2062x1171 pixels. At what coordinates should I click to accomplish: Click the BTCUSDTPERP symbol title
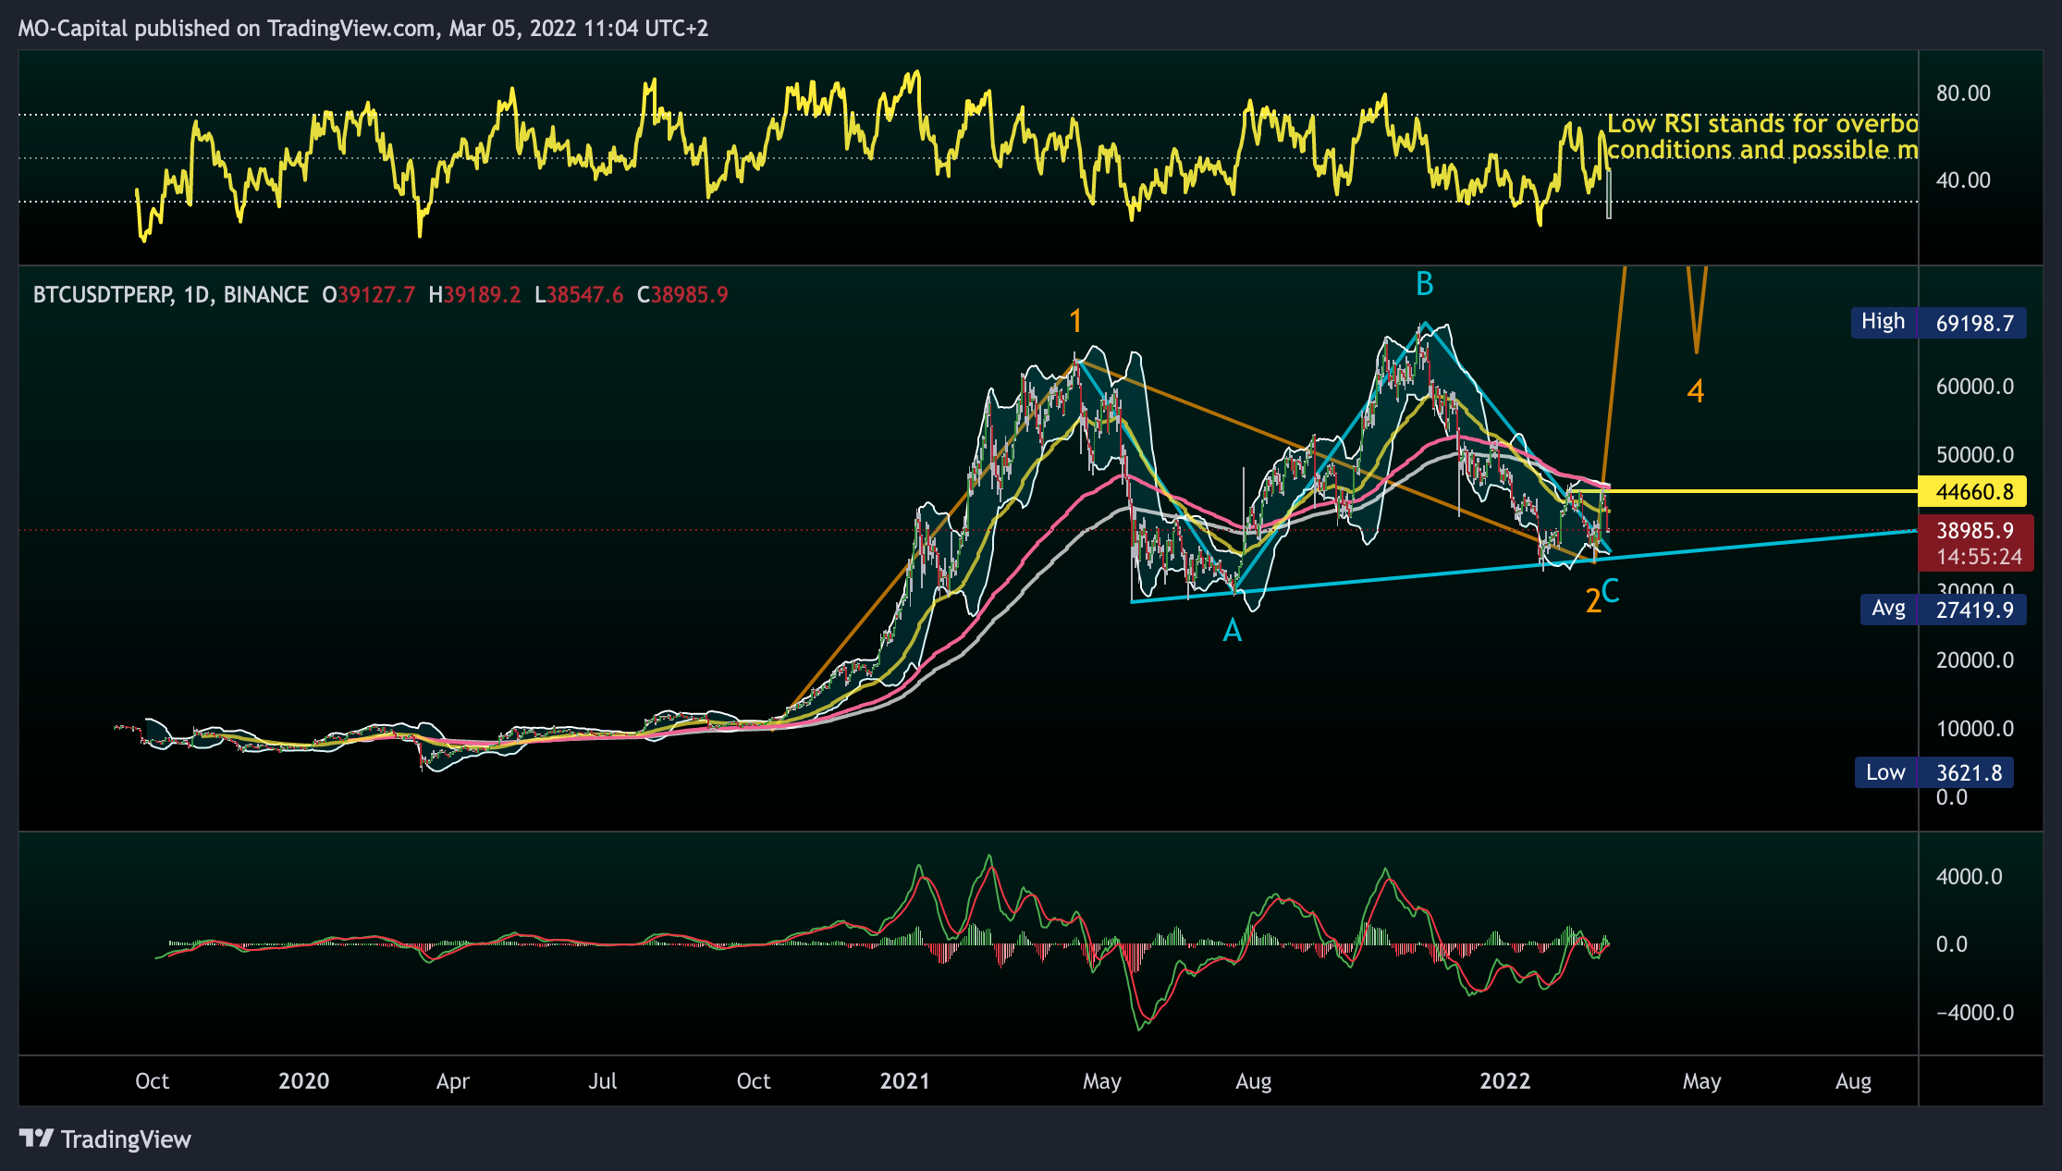pos(103,295)
